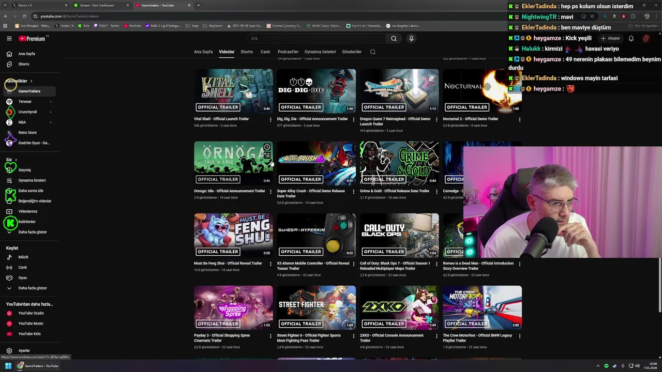
Task: Open Vital Shell - Official Launch Trailer title
Action: point(221,119)
